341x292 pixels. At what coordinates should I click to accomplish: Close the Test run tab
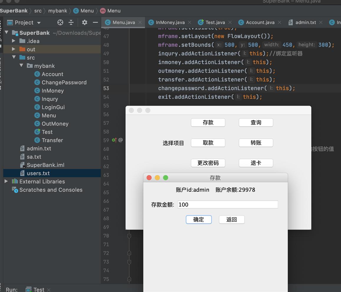click(x=49, y=290)
